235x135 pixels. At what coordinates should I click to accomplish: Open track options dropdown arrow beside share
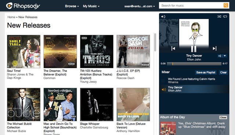pyautogui.click(x=225, y=56)
